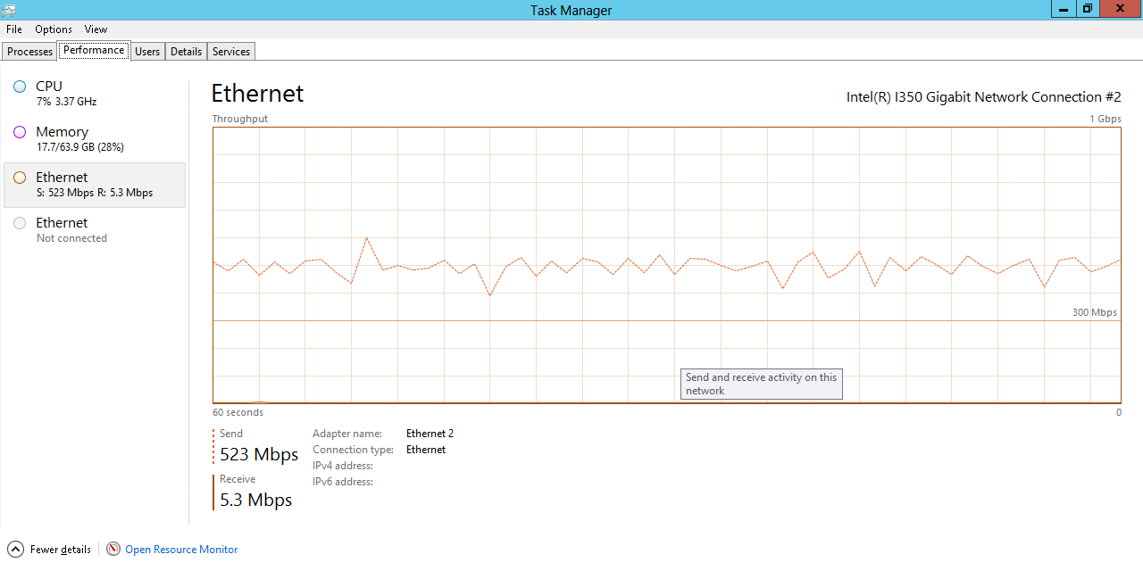Click the Send 523 Mbps value

tap(259, 454)
